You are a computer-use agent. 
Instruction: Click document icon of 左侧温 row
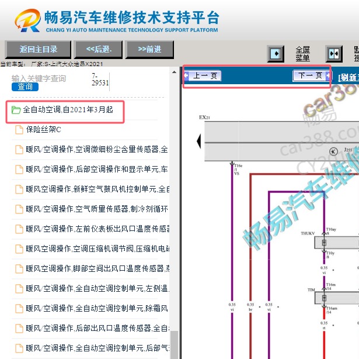(x=19, y=289)
